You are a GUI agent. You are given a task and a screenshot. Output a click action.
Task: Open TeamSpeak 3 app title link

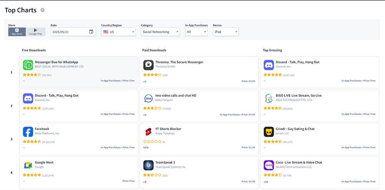[x=166, y=162]
